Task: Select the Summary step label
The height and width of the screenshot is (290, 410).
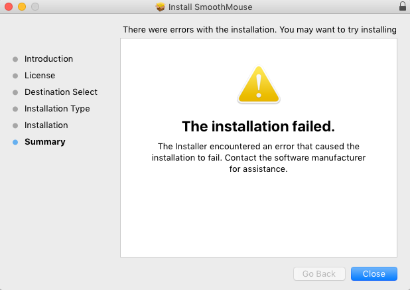Action: tap(45, 142)
